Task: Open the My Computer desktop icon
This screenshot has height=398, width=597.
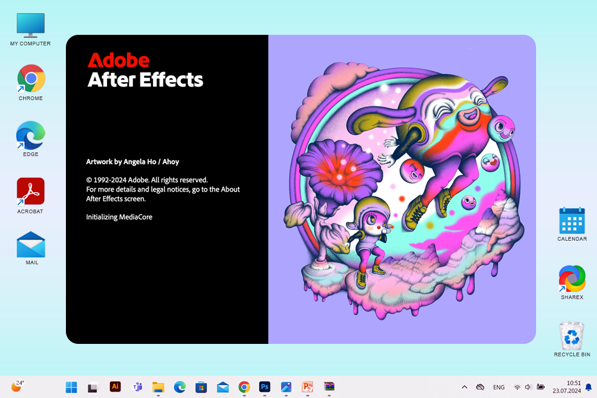Action: point(30,29)
